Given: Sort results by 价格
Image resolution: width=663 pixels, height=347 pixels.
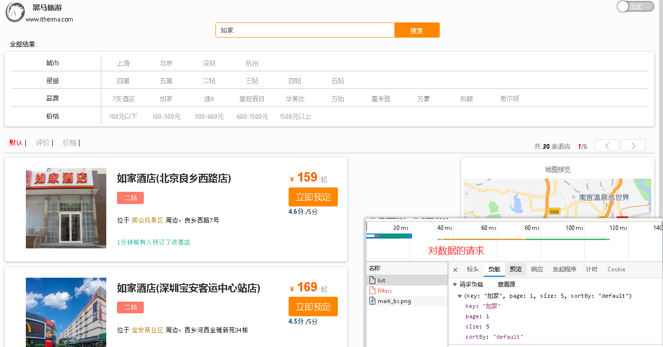Looking at the screenshot, I should 70,143.
